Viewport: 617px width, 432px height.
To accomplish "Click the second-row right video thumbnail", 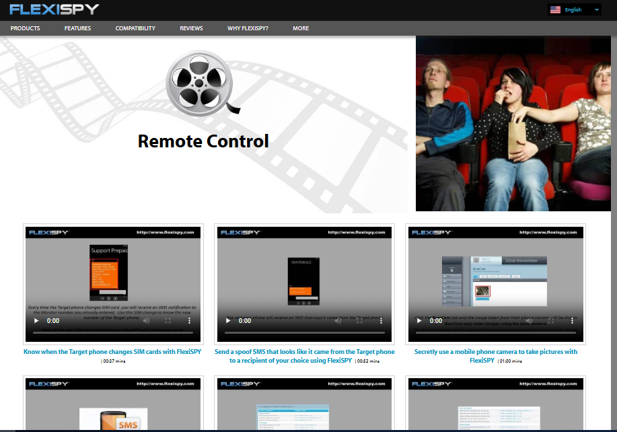I will [495, 404].
